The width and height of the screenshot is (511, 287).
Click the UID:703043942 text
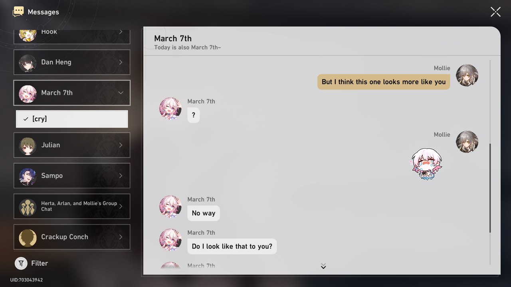26,280
